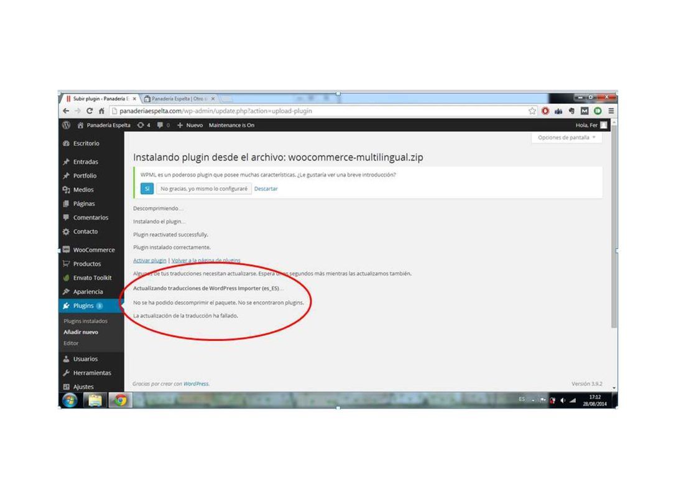This screenshot has width=684, height=484.
Task: Click the browser home icon
Action: [x=101, y=111]
